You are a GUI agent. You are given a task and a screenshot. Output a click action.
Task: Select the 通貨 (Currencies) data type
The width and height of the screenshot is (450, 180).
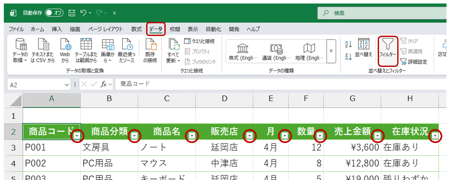pos(276,51)
